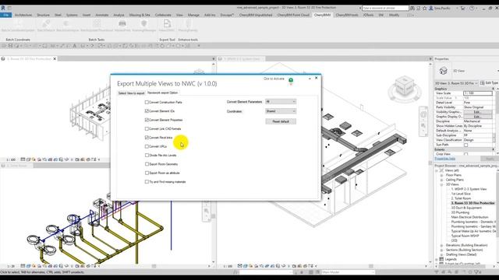Enable Convert Link CAD formats
Screen dimensions: 499x280
click(x=147, y=129)
